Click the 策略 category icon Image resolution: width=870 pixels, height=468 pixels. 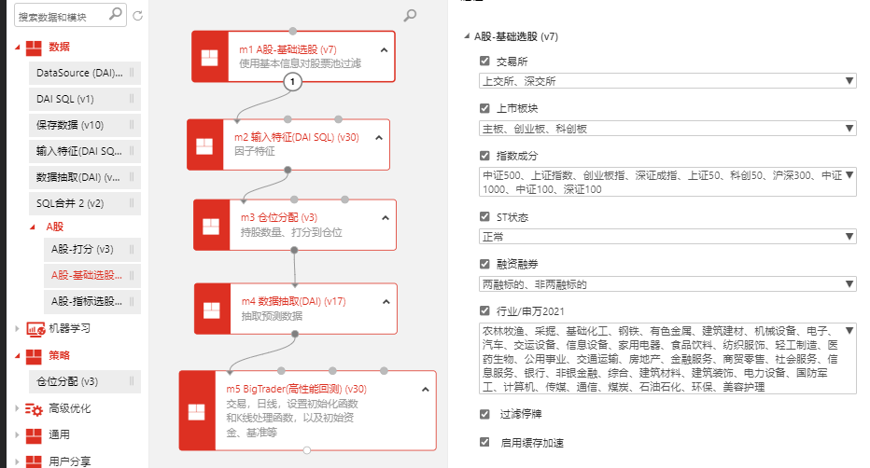tap(34, 356)
